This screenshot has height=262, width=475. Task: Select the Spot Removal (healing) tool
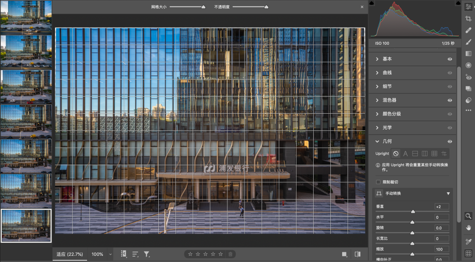(468, 30)
